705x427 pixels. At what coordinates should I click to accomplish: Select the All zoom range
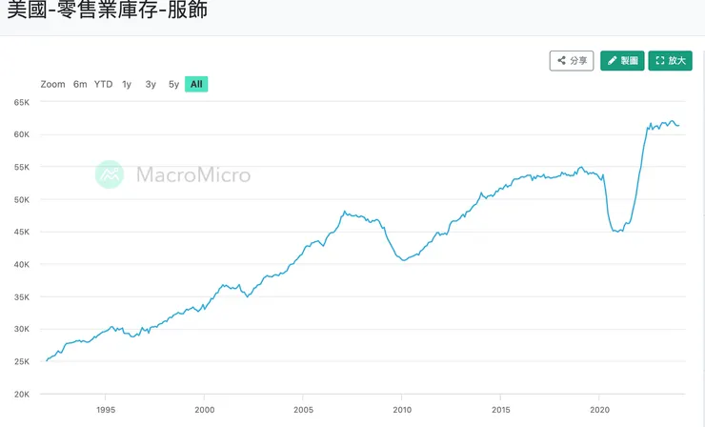tap(196, 84)
